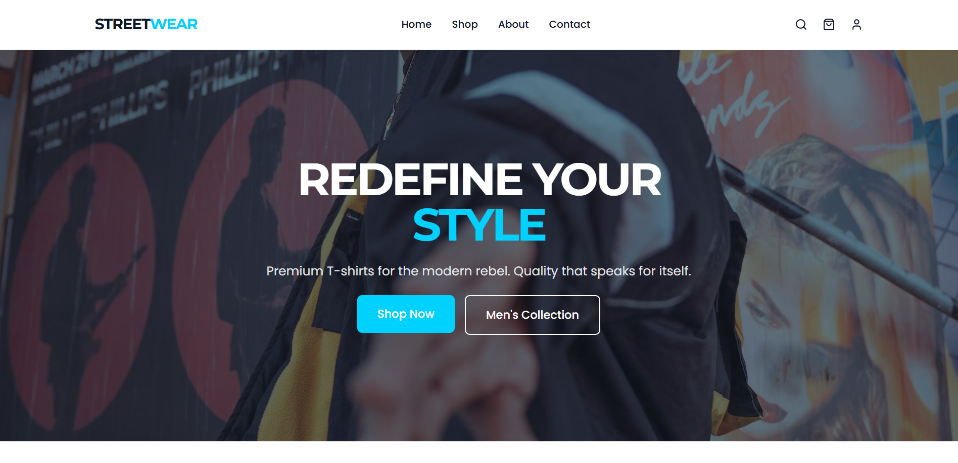958x463 pixels.
Task: Visit the About page link
Action: 513,24
